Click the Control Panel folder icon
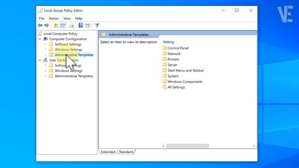The height and width of the screenshot is (168, 299). [164, 48]
